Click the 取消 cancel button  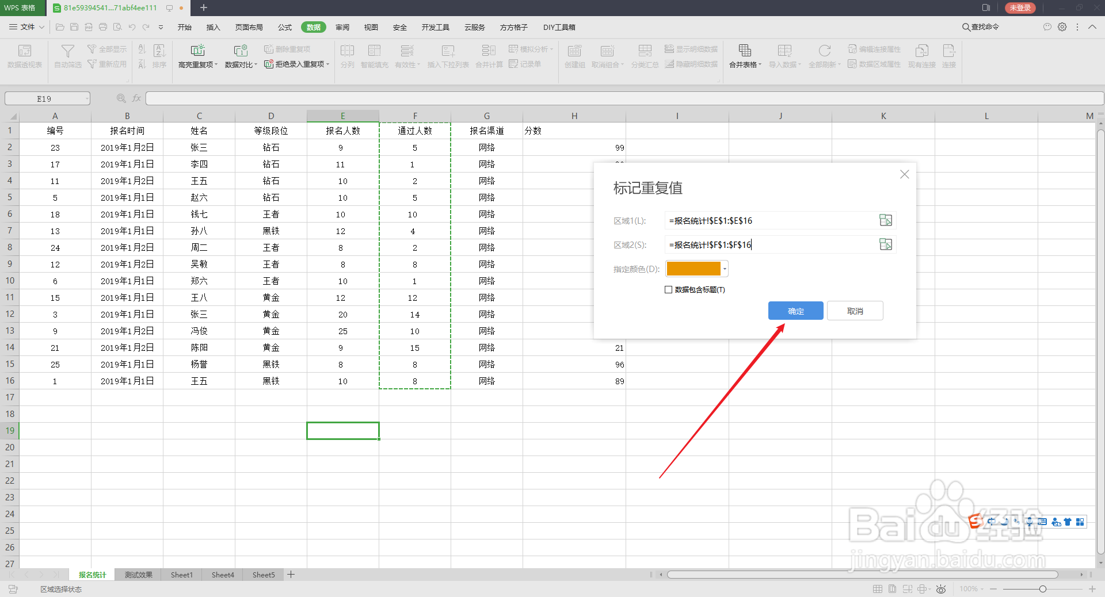tap(855, 311)
